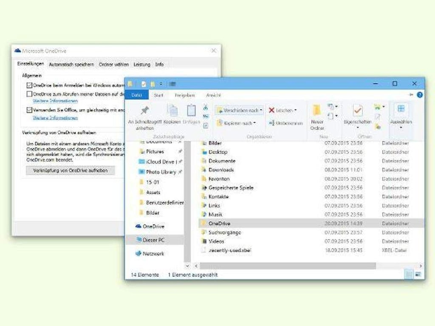The image size is (435, 326).
Task: Switch to Ordner wählen tab in OneDrive
Action: click(114, 65)
